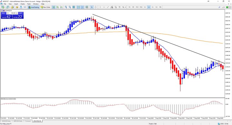Switch chart to candlesticks type

58,7
